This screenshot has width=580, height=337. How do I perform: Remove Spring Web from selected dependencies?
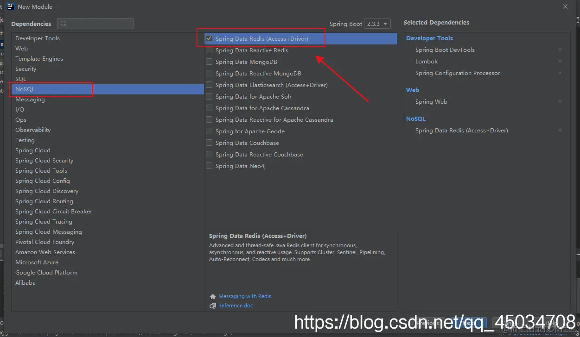click(560, 101)
